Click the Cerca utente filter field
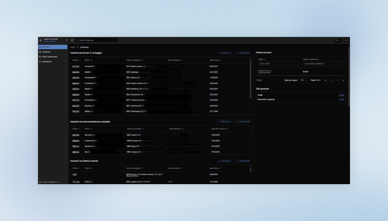 pos(278,64)
